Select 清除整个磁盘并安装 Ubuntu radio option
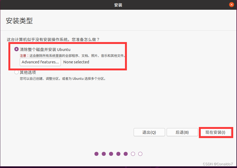Image resolution: width=237 pixels, height=168 pixels. 16,49
